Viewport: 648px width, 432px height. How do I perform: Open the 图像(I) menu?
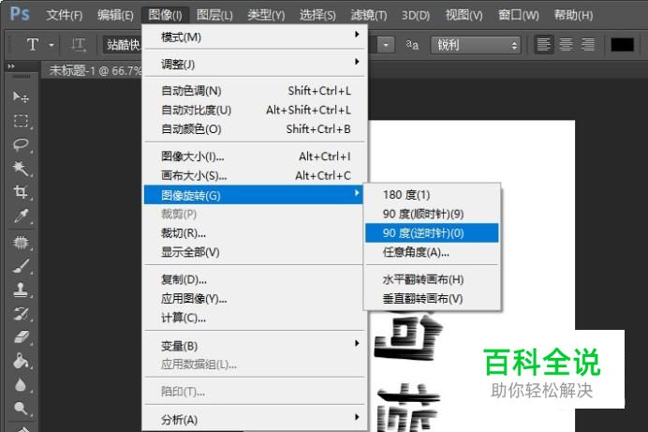tap(166, 15)
